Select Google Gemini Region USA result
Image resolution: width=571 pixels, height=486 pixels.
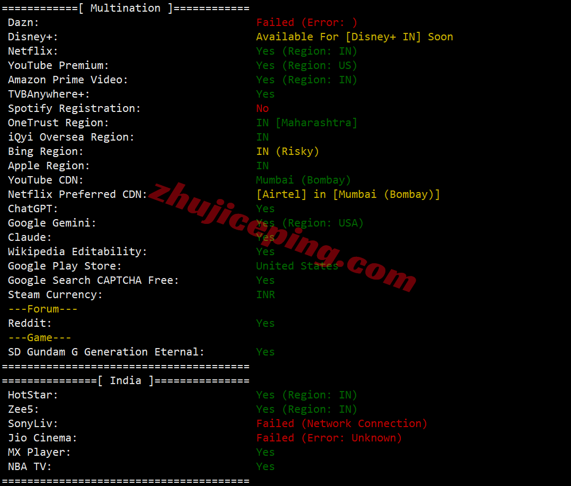[310, 223]
